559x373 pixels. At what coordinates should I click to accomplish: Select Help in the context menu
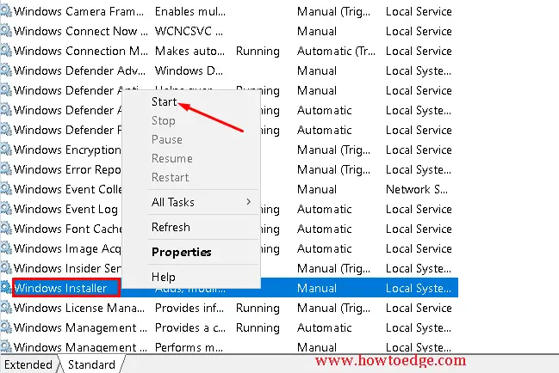(164, 277)
